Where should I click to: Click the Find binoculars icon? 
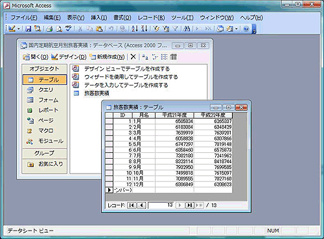(187, 28)
